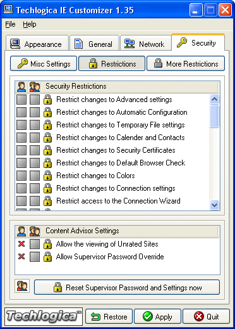This screenshot has width=235, height=329.
Task: Click the Restore button
Action: pos(109,316)
